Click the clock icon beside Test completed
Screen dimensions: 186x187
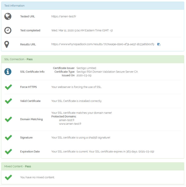point(8,30)
